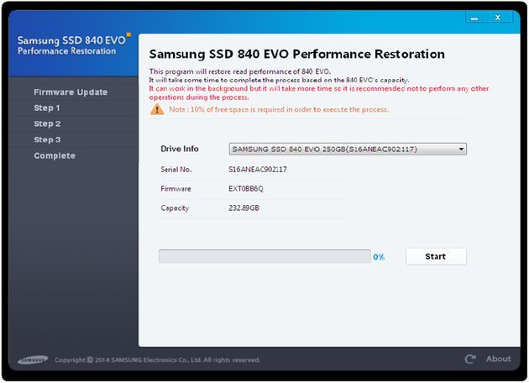Click the 10% free space note text
Viewport: 529px width, 383px height.
[279, 110]
